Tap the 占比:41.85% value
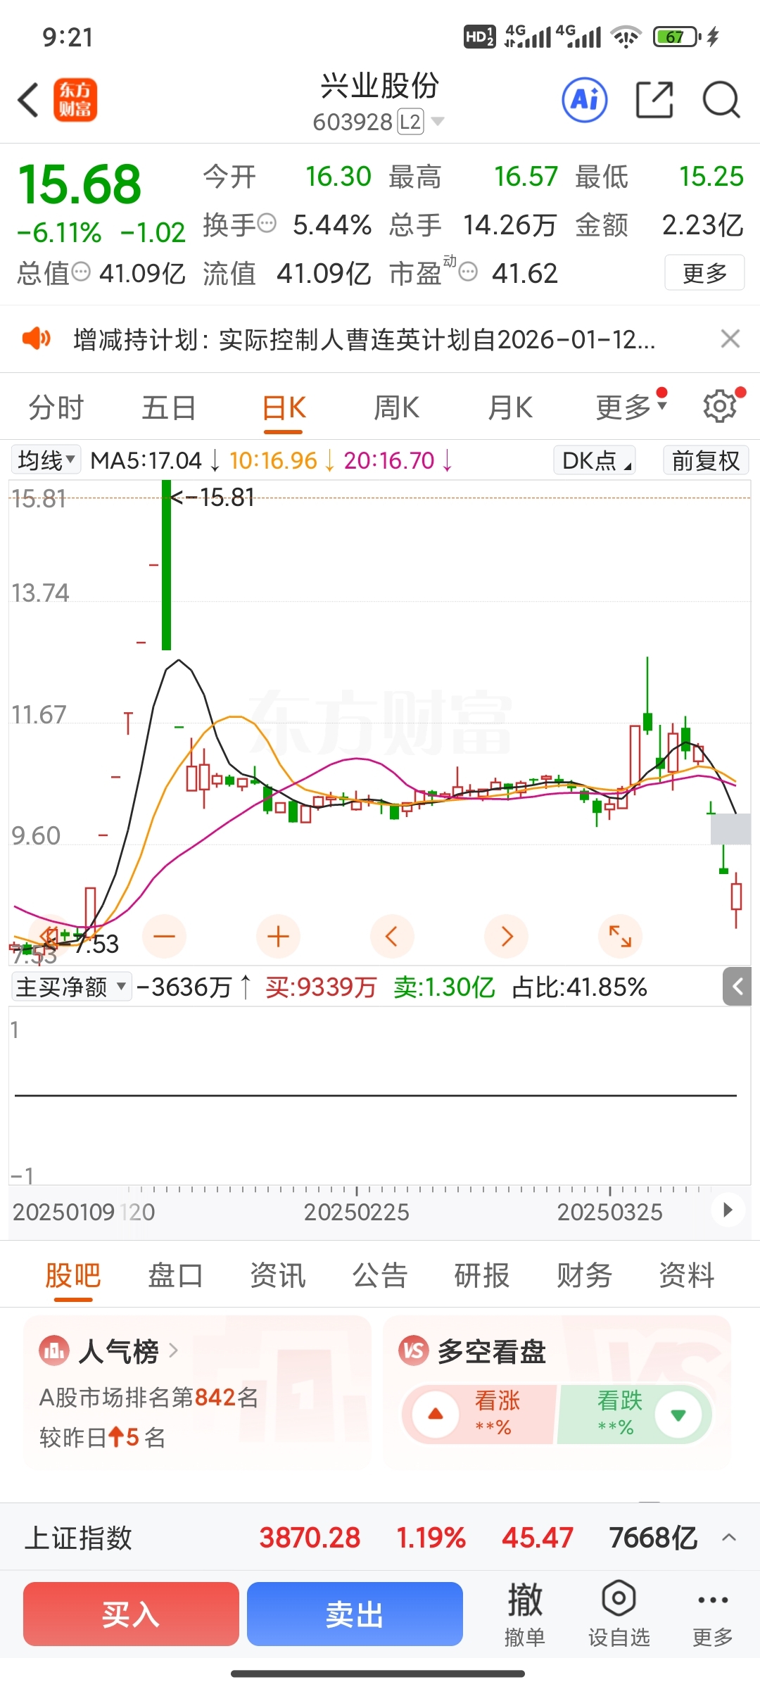Image resolution: width=760 pixels, height=1689 pixels. [x=579, y=987]
